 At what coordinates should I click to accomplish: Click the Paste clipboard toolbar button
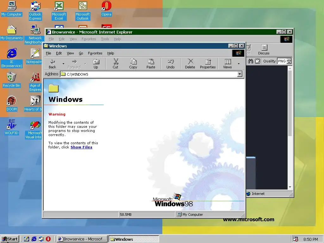tap(151, 64)
